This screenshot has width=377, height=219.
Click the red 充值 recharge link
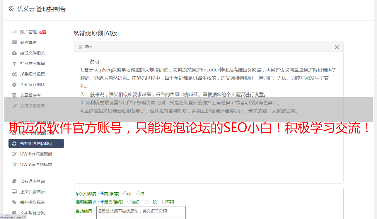(42, 32)
